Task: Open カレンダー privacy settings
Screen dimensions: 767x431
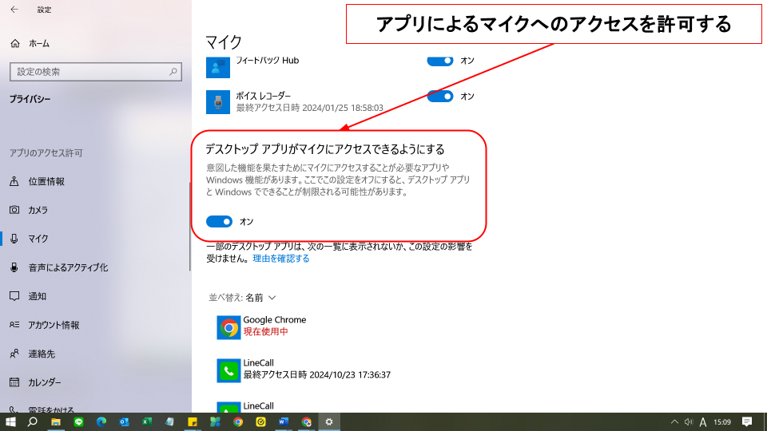Action: [x=45, y=382]
